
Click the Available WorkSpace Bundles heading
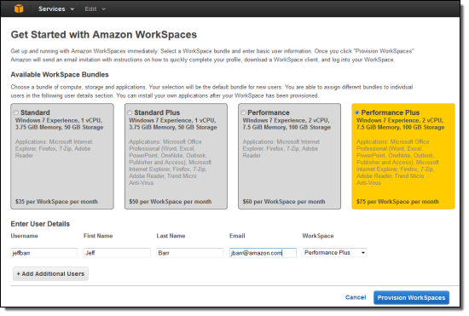point(60,75)
